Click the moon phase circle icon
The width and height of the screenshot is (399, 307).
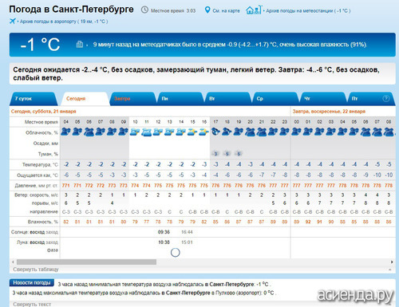point(175,252)
